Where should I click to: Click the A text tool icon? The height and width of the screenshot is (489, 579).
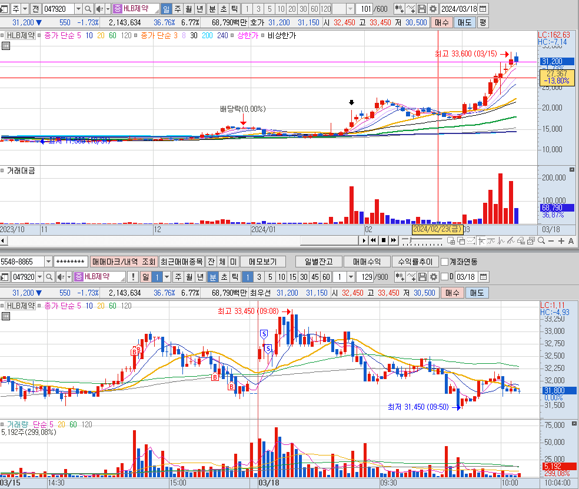pos(571,241)
